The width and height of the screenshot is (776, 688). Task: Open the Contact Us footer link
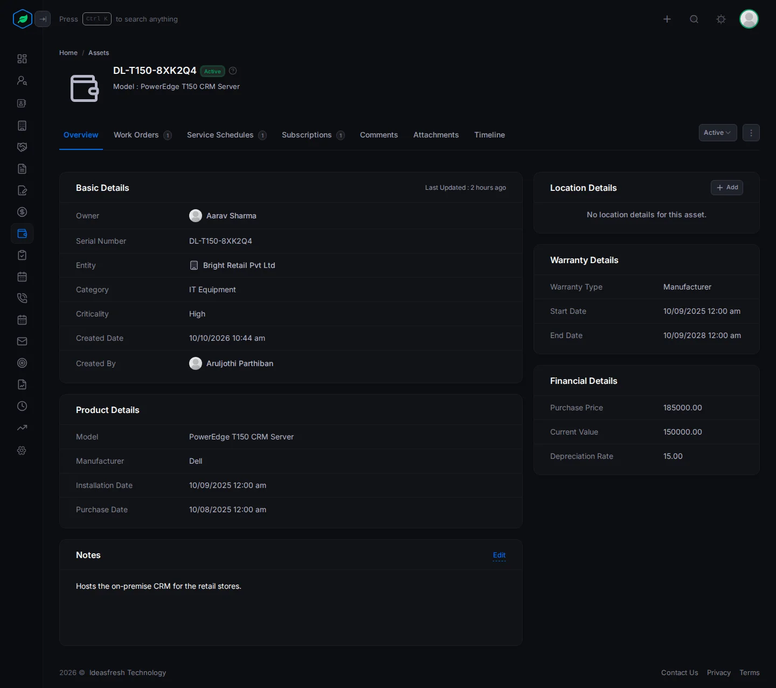point(680,672)
